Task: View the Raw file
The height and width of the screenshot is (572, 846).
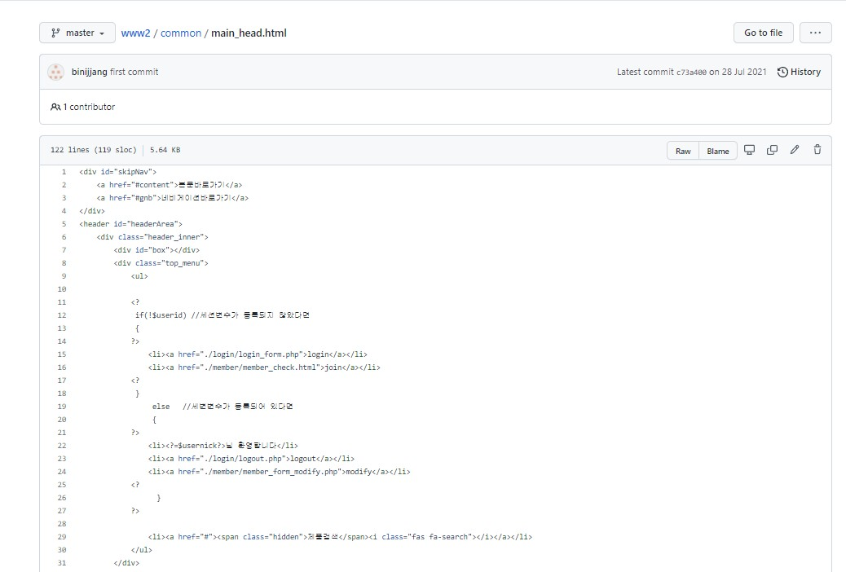Action: click(683, 151)
